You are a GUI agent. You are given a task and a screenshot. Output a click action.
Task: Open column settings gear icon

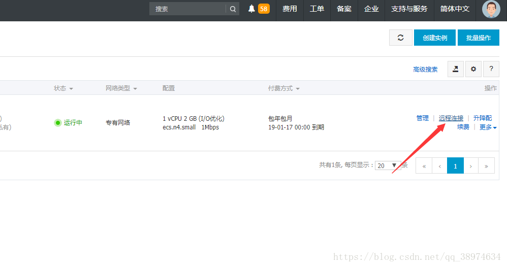point(473,69)
